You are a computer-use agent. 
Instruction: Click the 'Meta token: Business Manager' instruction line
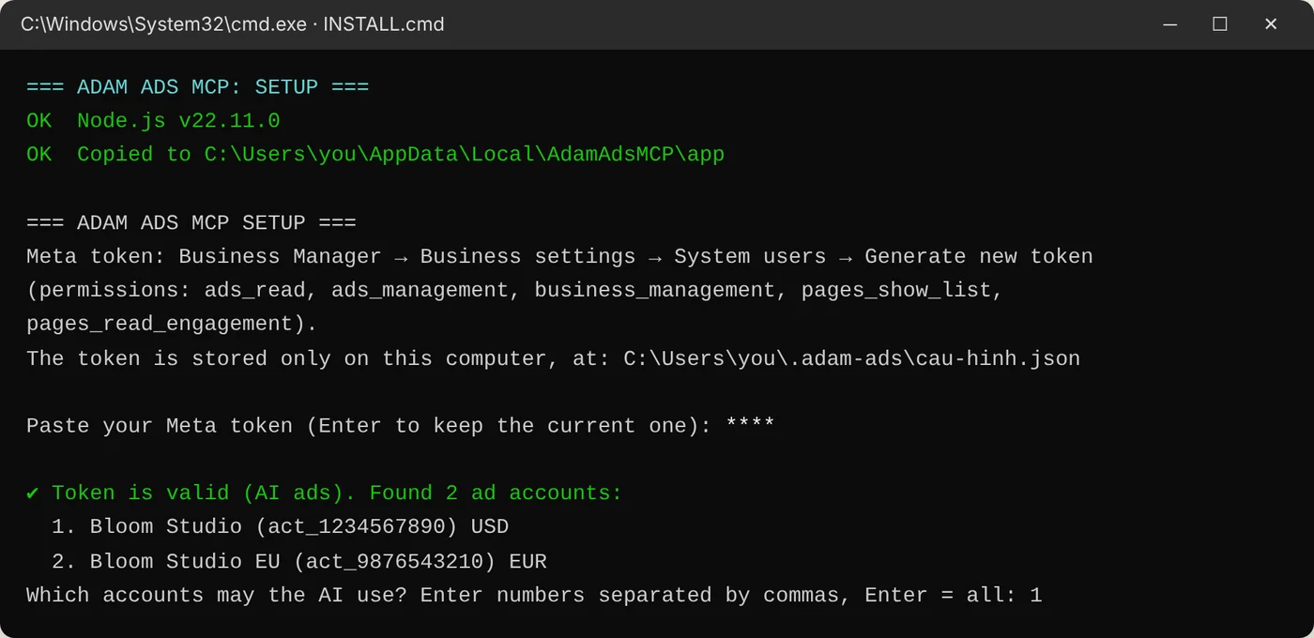coord(559,257)
